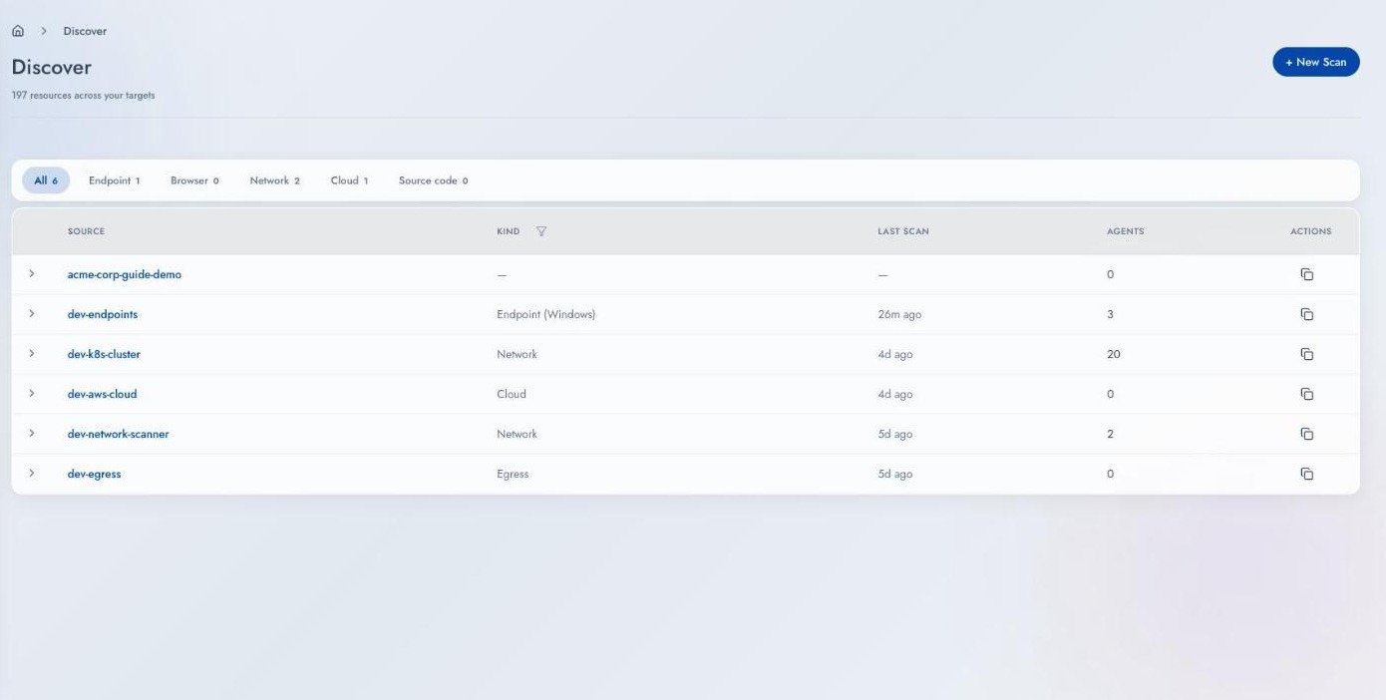Screen dimensions: 1386x700
Task: Select the All 6 tab
Action: tap(46, 180)
